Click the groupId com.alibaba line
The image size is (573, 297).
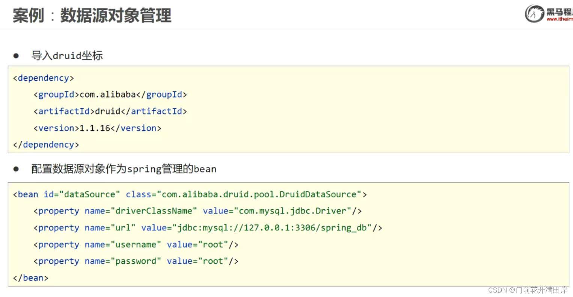coord(110,94)
